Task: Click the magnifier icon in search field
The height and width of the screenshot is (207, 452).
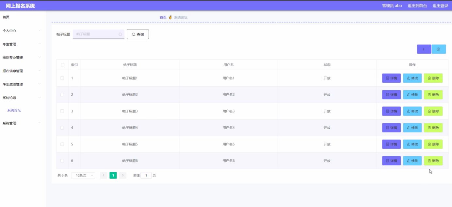Action: [120, 34]
